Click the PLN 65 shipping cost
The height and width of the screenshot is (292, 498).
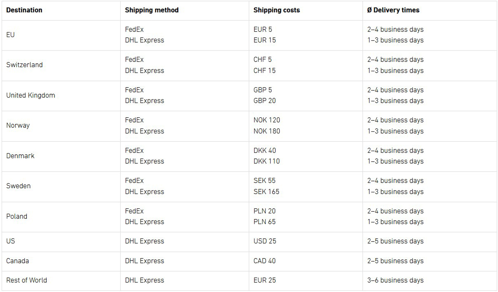coord(264,222)
